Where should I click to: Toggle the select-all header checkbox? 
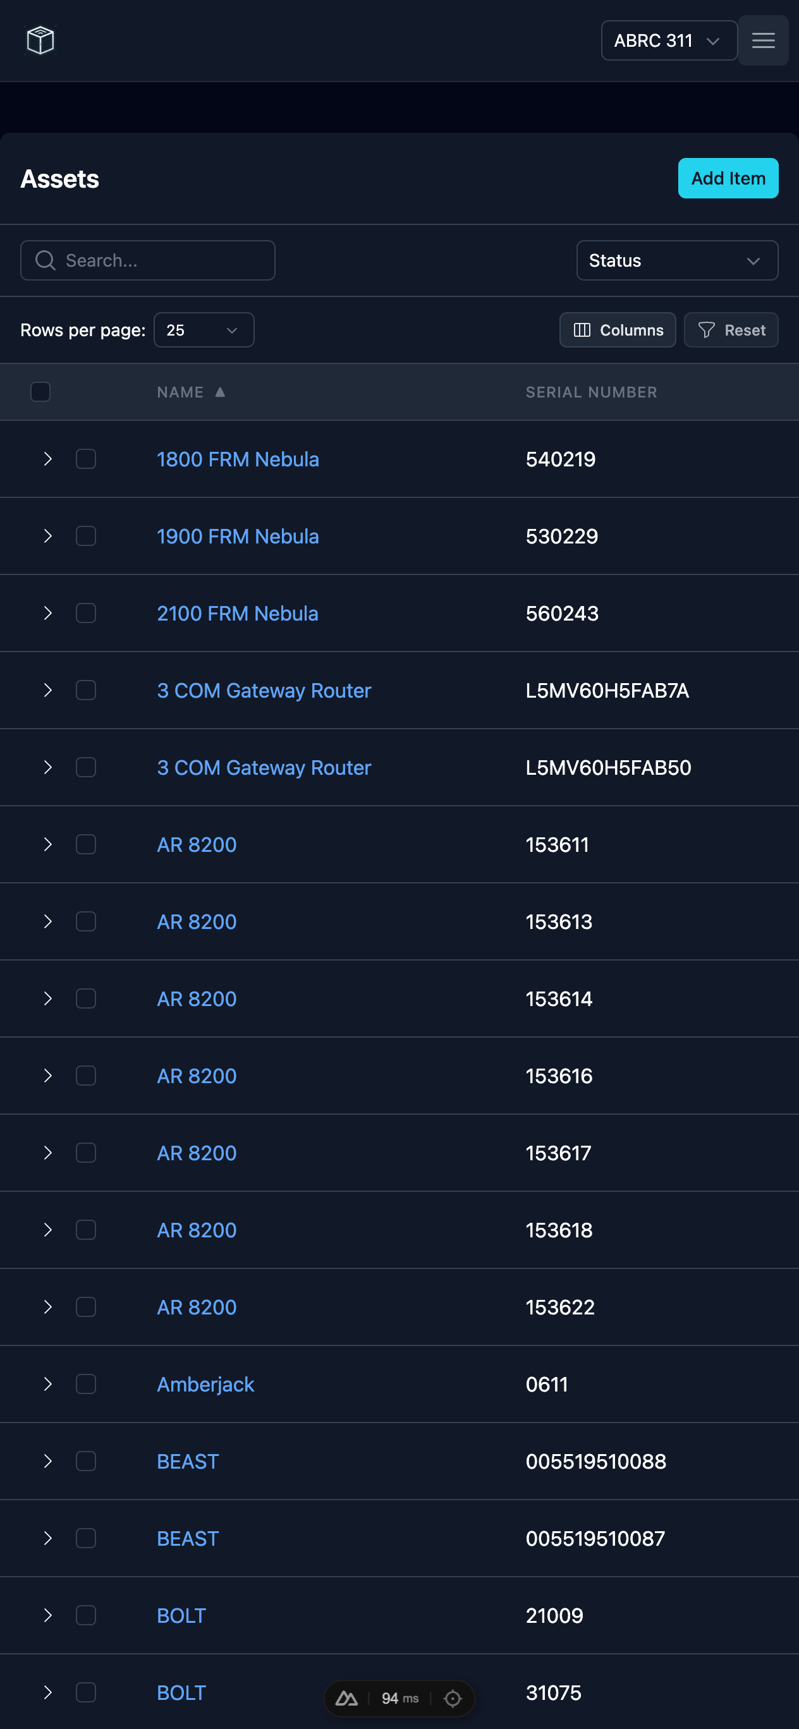click(x=40, y=392)
